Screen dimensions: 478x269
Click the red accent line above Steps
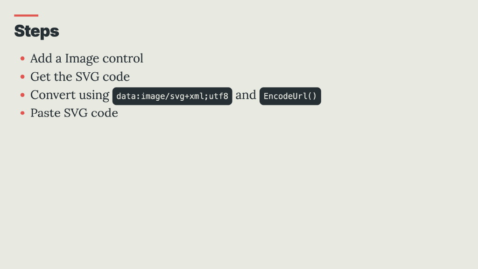pos(26,16)
